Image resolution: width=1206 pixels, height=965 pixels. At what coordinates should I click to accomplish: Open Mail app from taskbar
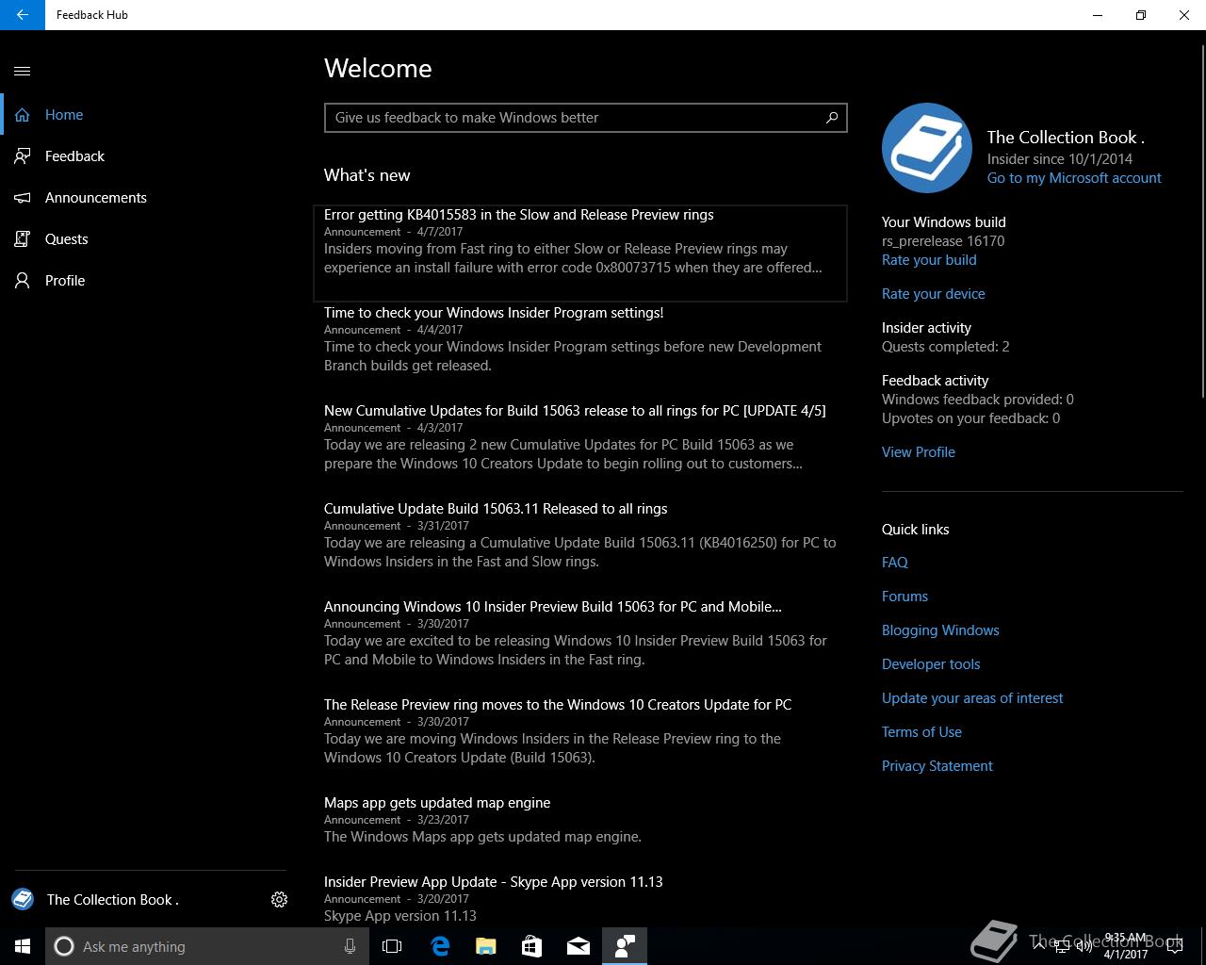coord(579,946)
